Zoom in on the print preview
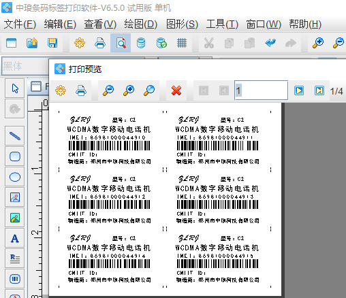Viewport: 346px width, 298px height. click(129, 90)
